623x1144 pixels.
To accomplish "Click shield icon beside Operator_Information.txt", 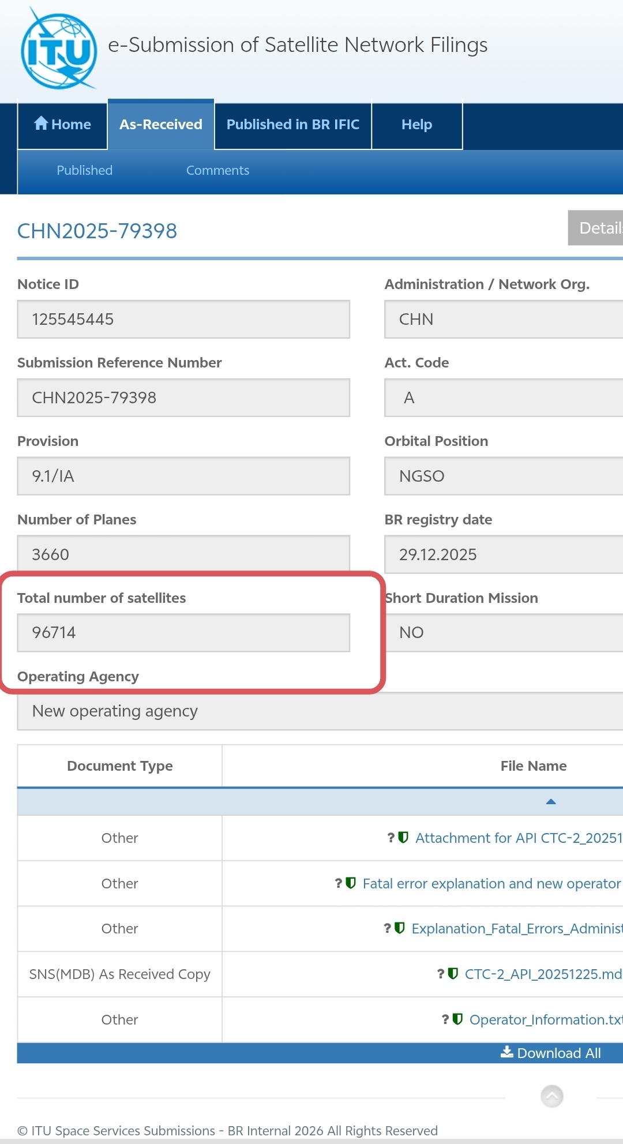I will 457,1019.
